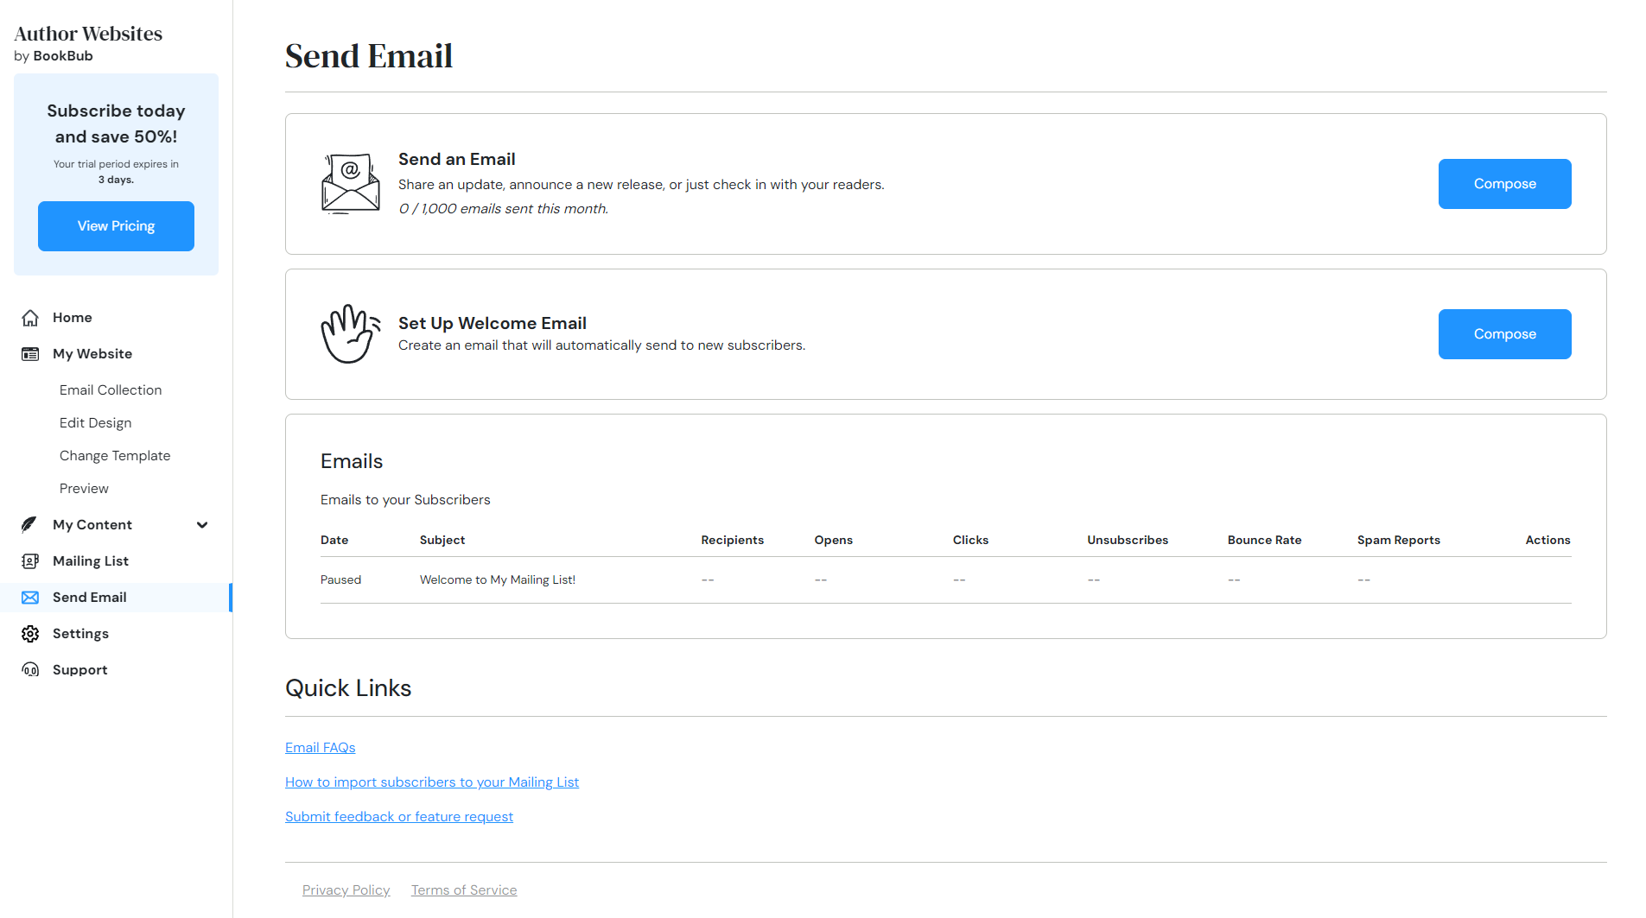Click the View Pricing button
Image resolution: width=1646 pixels, height=918 pixels.
[x=116, y=226]
